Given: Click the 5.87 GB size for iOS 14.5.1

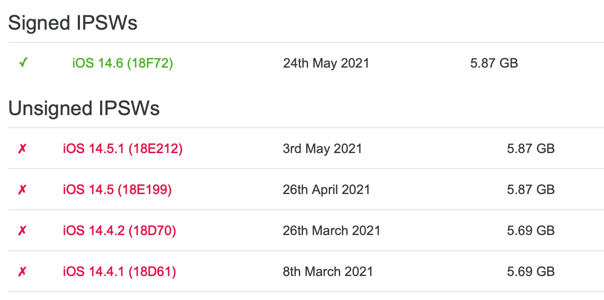Looking at the screenshot, I should [531, 149].
